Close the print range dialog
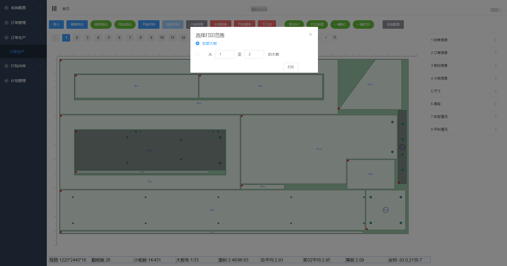The height and width of the screenshot is (266, 507). (310, 34)
